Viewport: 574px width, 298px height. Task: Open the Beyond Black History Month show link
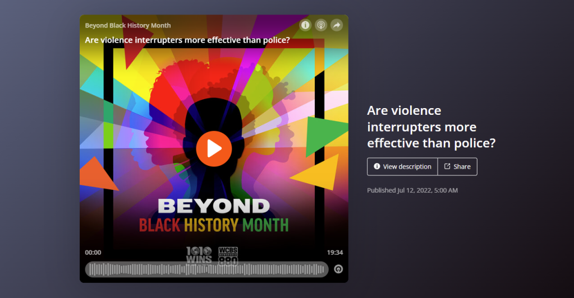[x=128, y=25]
